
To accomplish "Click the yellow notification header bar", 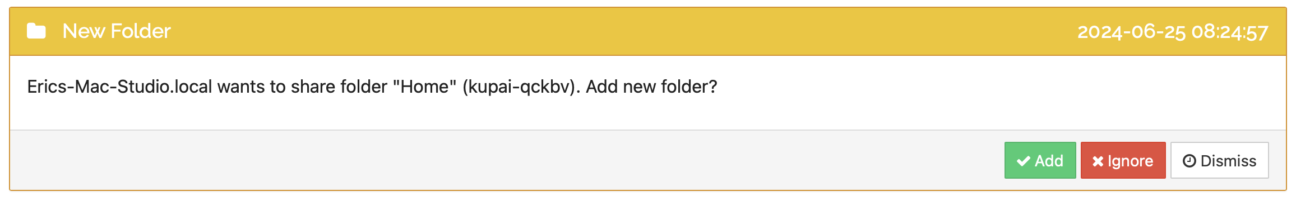I will coord(647,32).
